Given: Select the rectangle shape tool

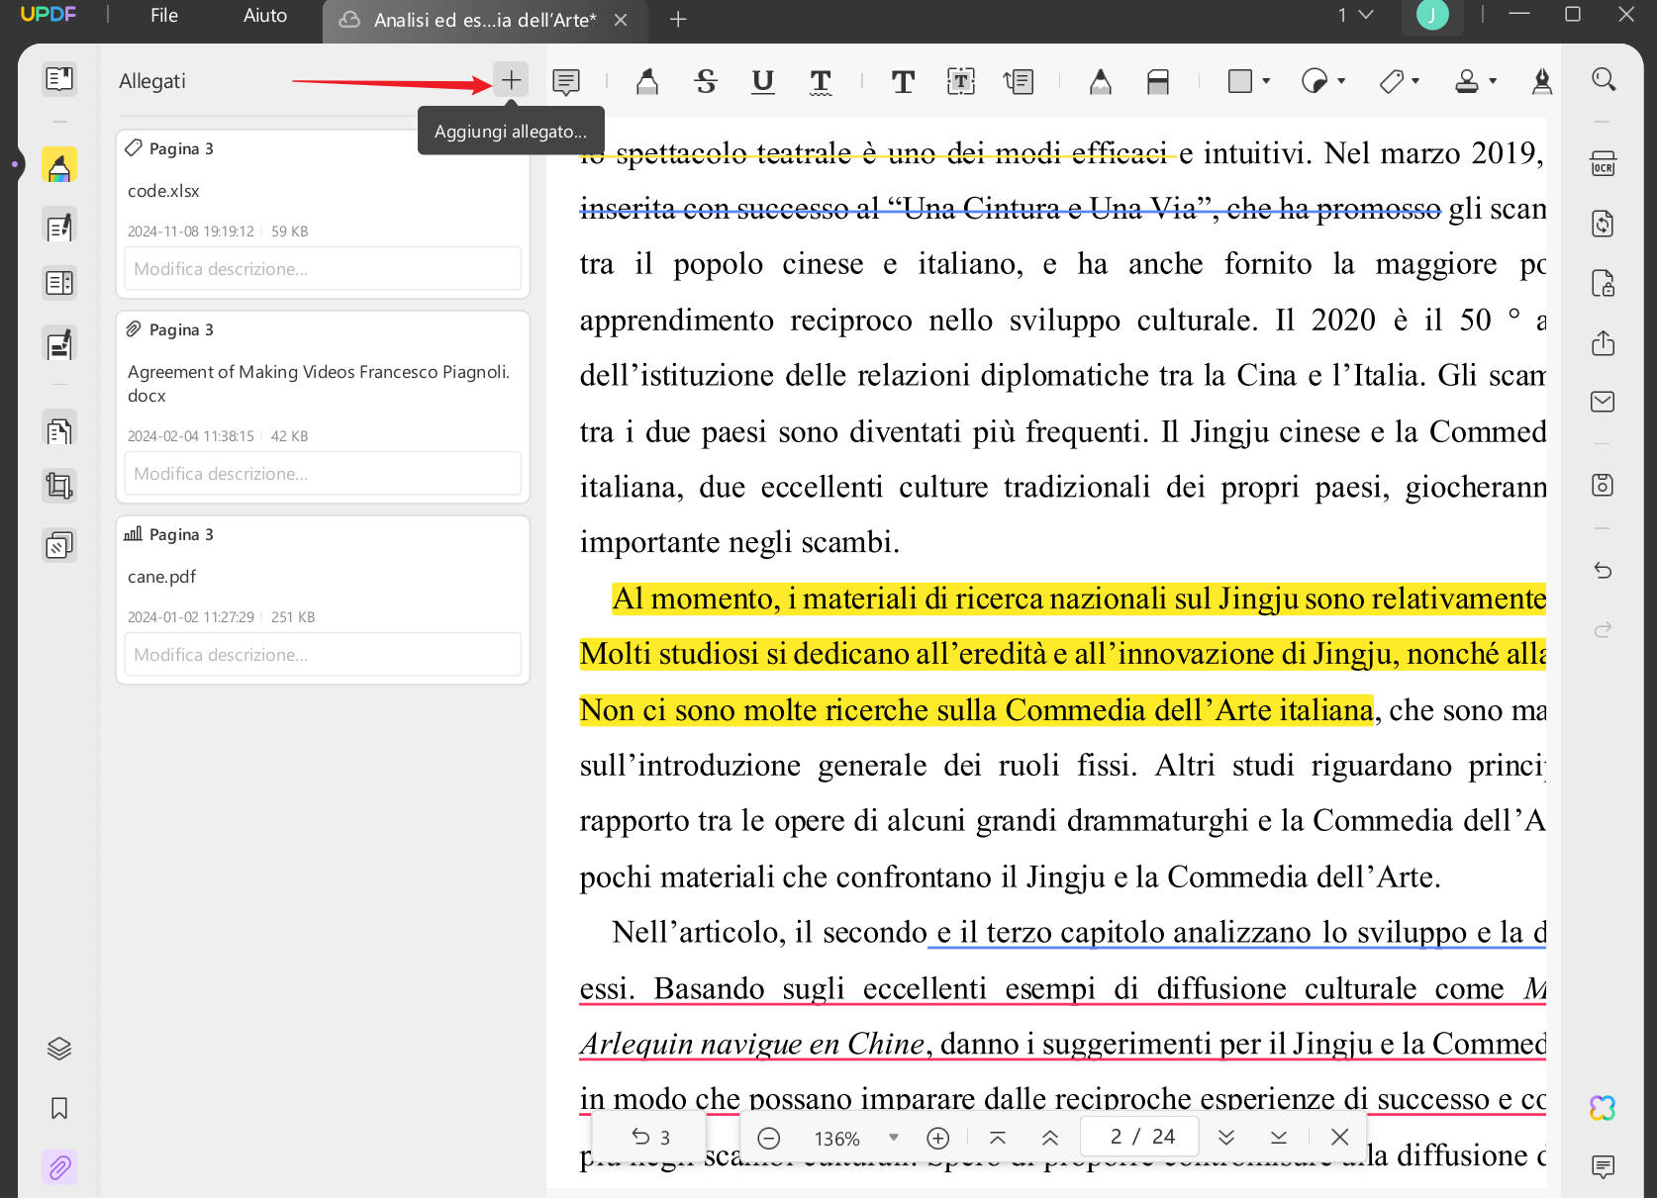Looking at the screenshot, I should click(1240, 81).
